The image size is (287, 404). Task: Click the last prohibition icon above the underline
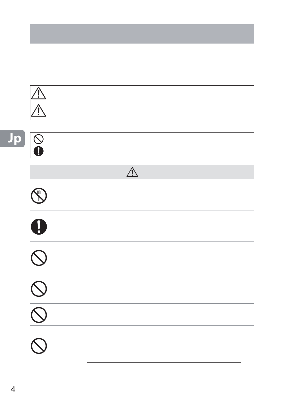pyautogui.click(x=39, y=346)
